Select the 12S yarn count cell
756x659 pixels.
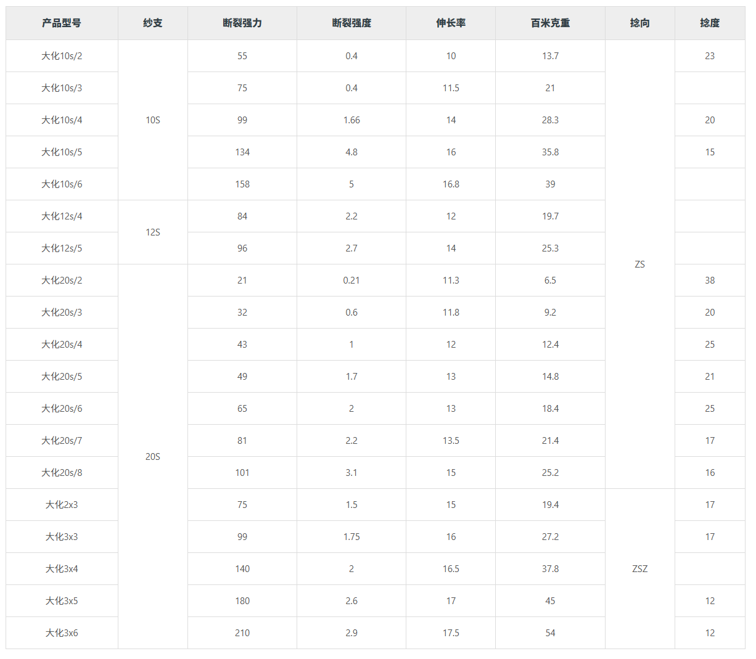(x=153, y=232)
